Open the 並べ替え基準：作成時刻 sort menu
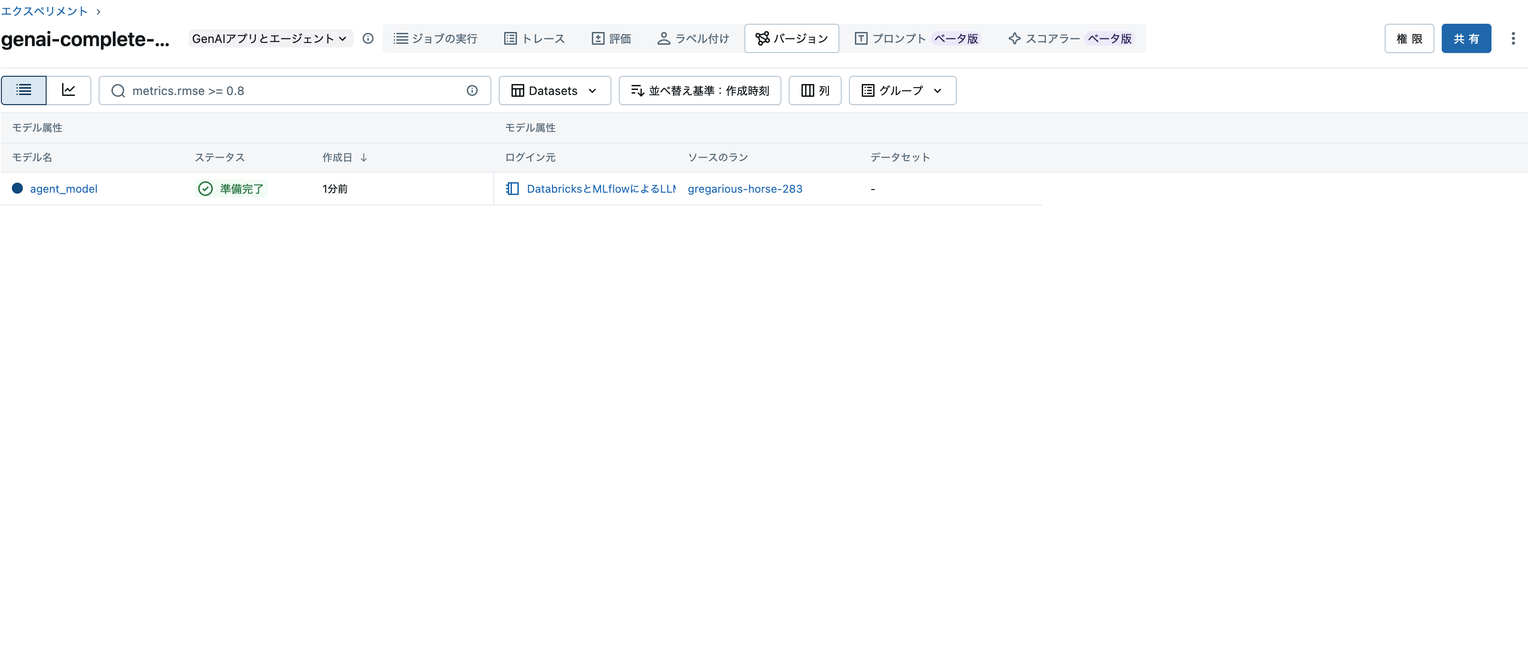The width and height of the screenshot is (1539, 664). [699, 90]
